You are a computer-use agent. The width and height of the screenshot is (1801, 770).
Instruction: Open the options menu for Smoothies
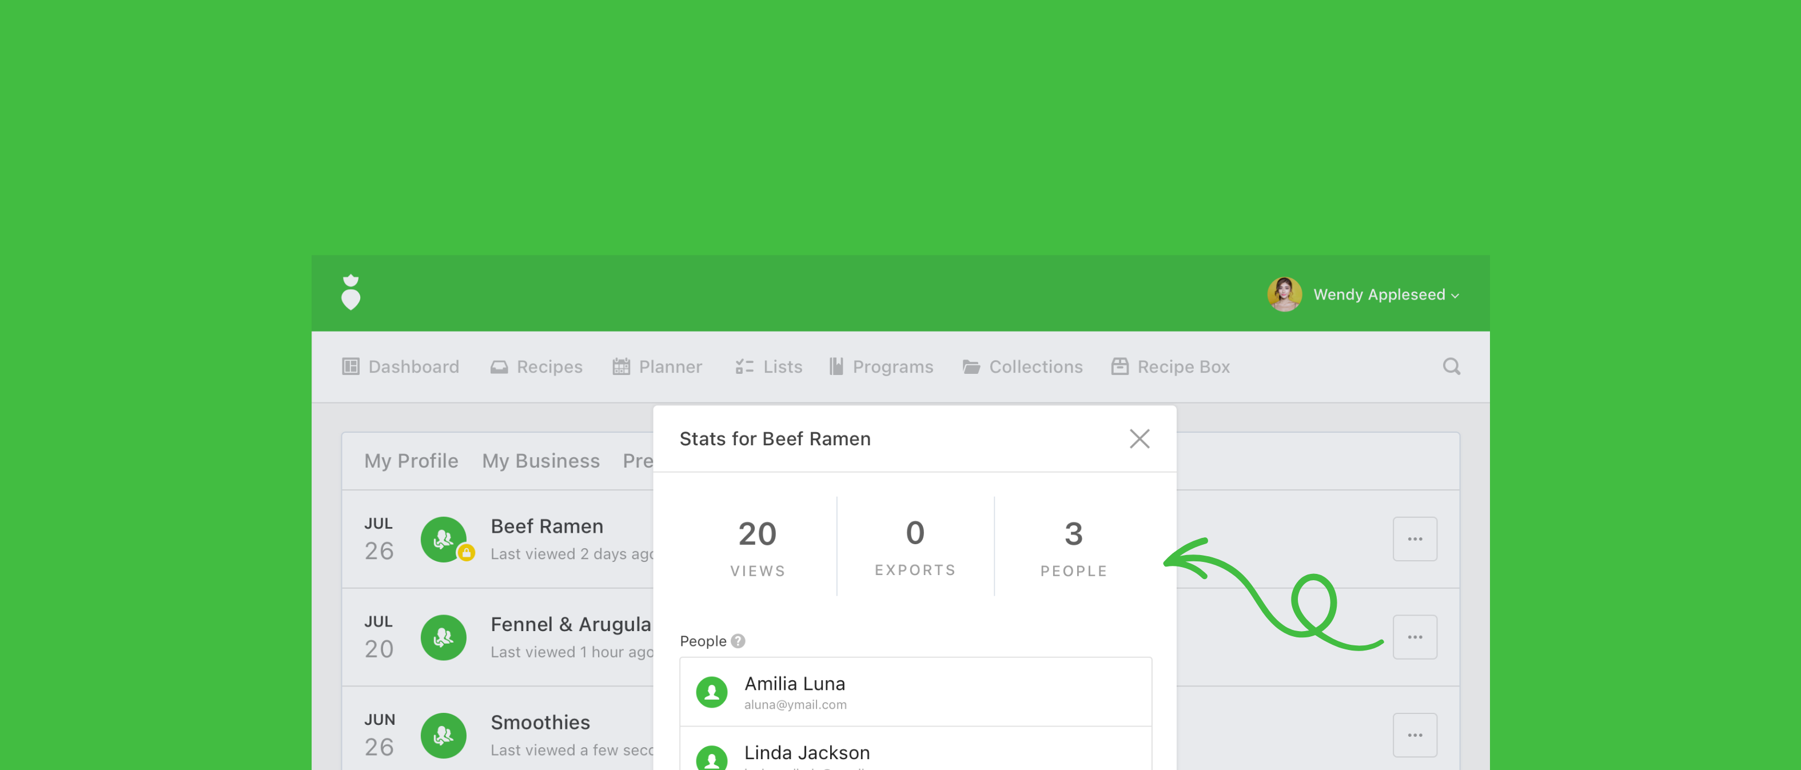click(1414, 735)
